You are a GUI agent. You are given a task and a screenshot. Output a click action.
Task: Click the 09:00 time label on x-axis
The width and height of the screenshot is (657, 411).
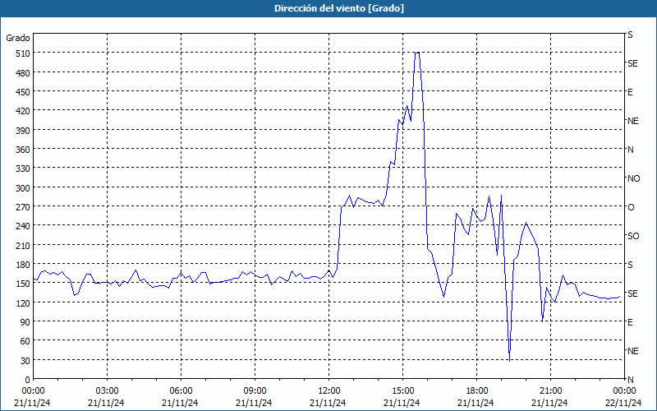pyautogui.click(x=255, y=391)
